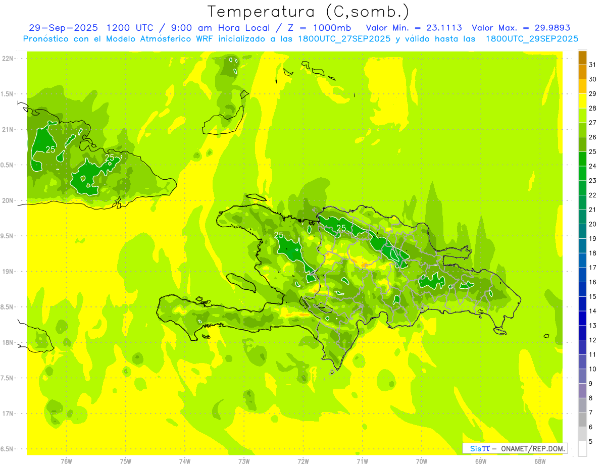606x468 pixels.
Task: Click the map title "Temperatura (C,somb.)"
Action: click(x=309, y=12)
